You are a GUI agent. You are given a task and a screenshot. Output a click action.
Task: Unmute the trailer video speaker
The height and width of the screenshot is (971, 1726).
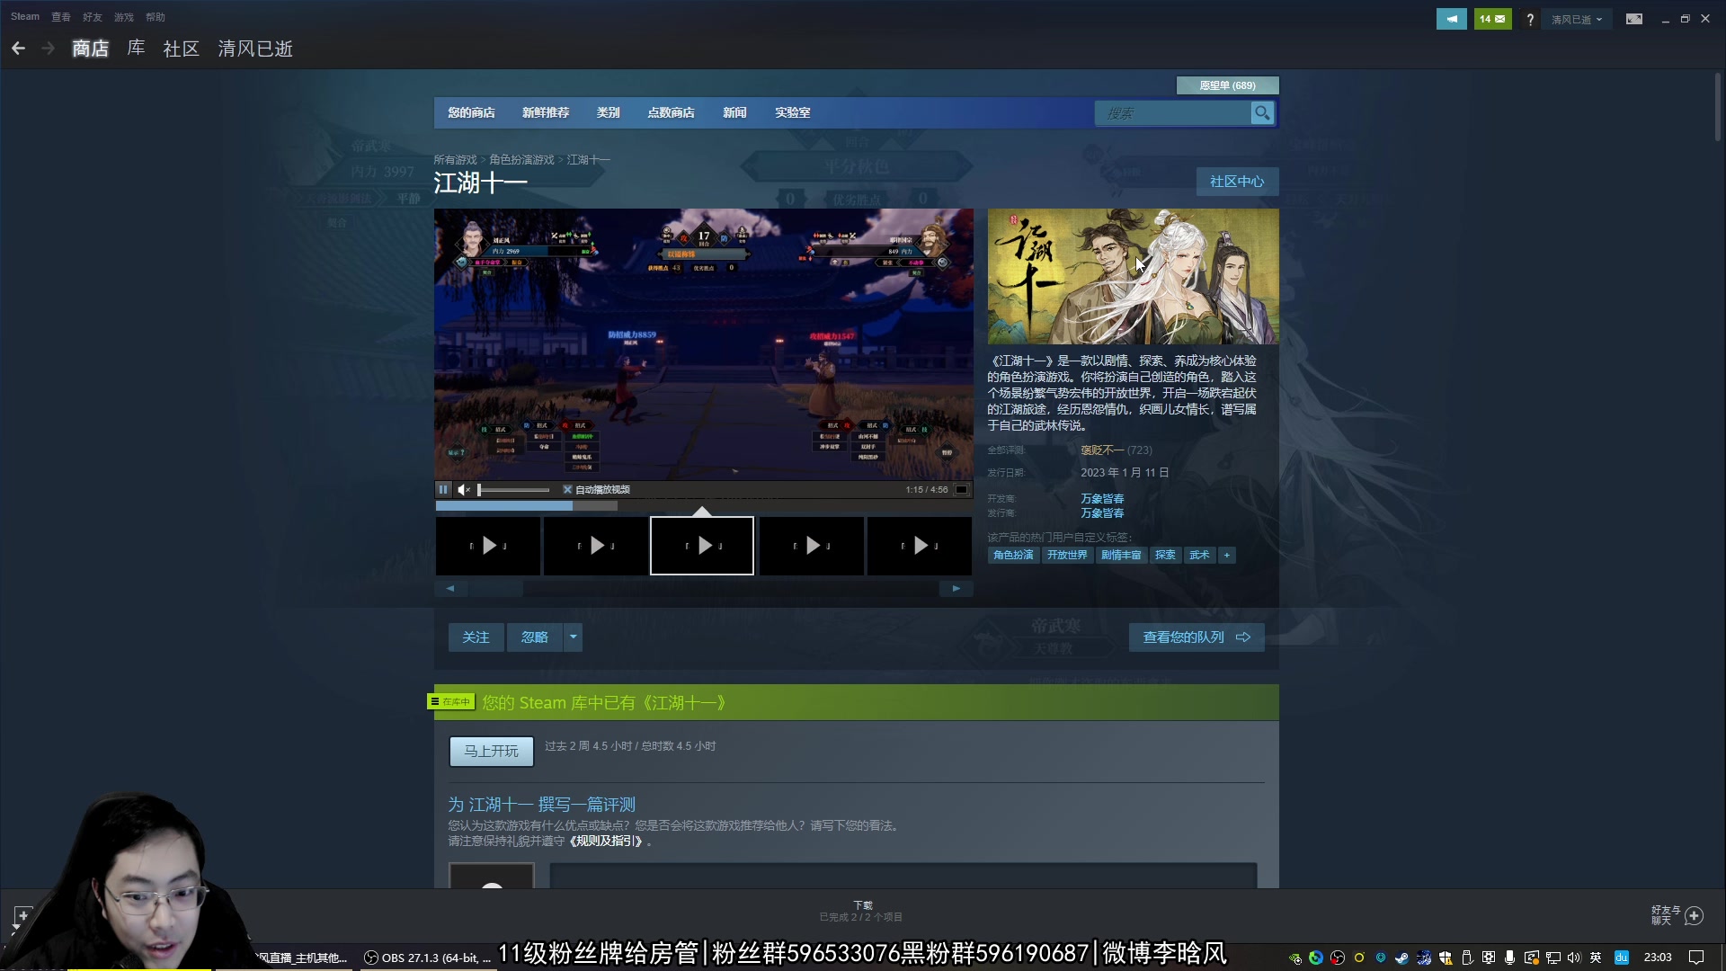pos(464,490)
